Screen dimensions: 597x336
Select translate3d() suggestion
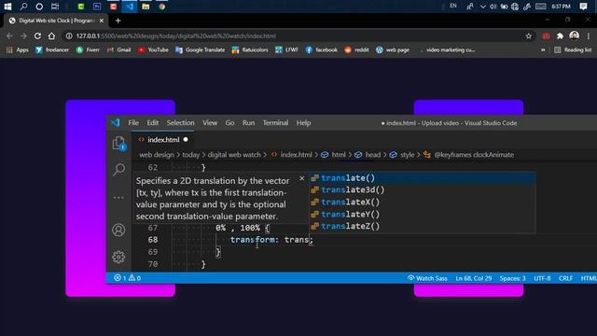[x=422, y=189]
